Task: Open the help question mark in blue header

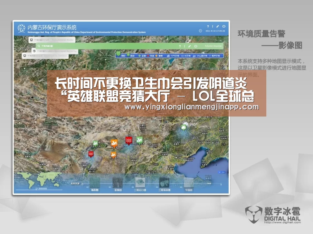Action: [x=208, y=26]
